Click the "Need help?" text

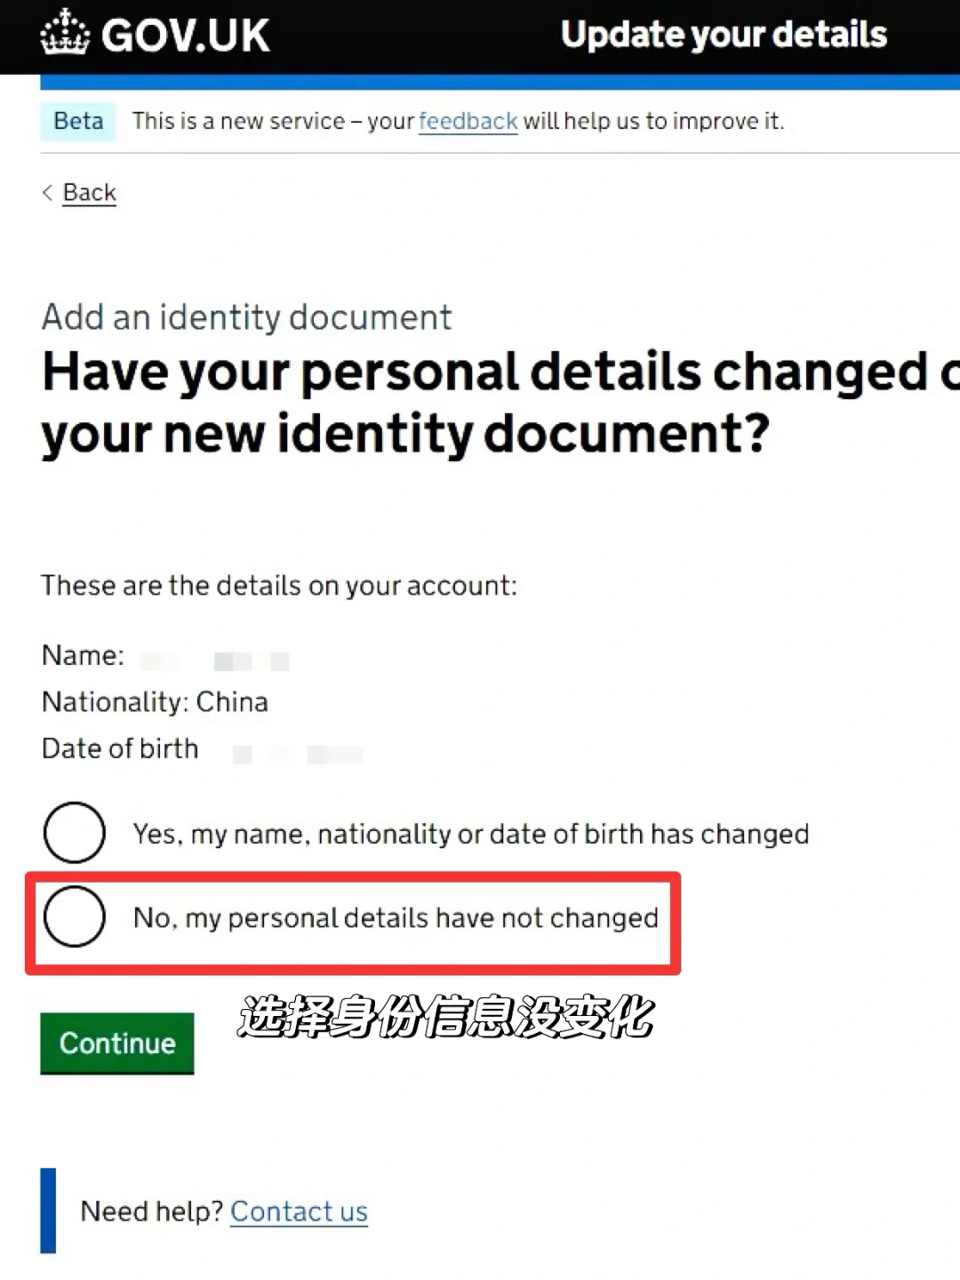151,1212
